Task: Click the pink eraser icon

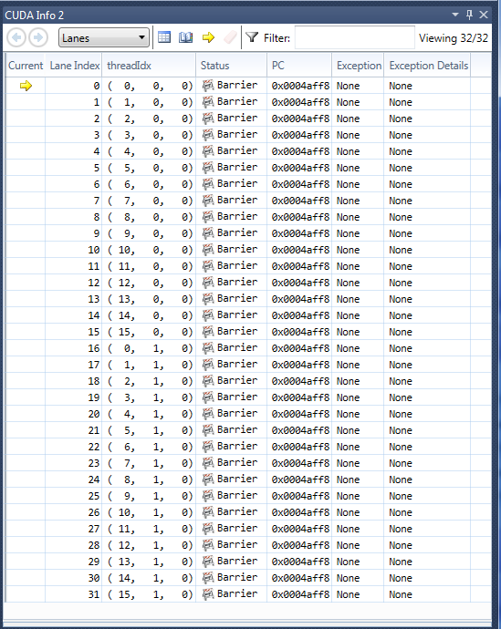Action: click(x=231, y=37)
